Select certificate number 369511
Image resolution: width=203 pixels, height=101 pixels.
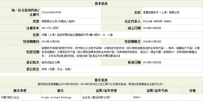tap(137, 97)
